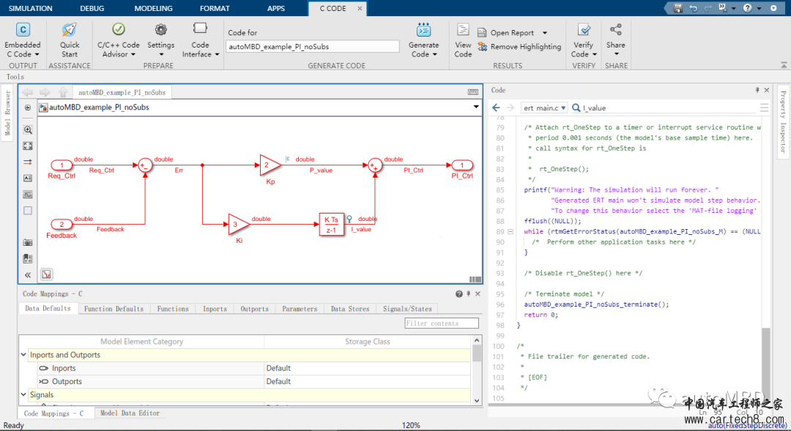The width and height of the screenshot is (791, 431).
Task: Click the Outports storage class Default cell
Action: point(367,381)
